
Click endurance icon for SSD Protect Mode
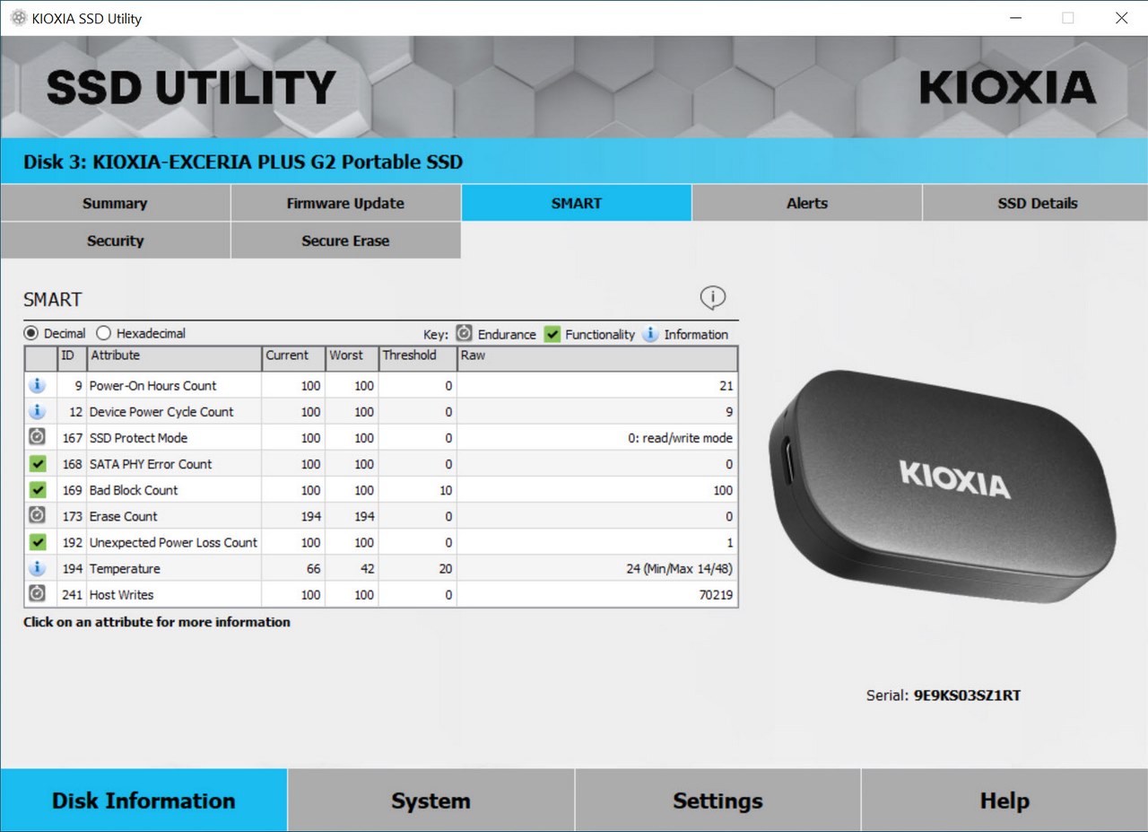(x=37, y=438)
